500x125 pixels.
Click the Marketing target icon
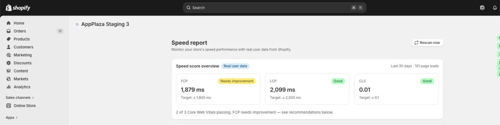(9, 55)
